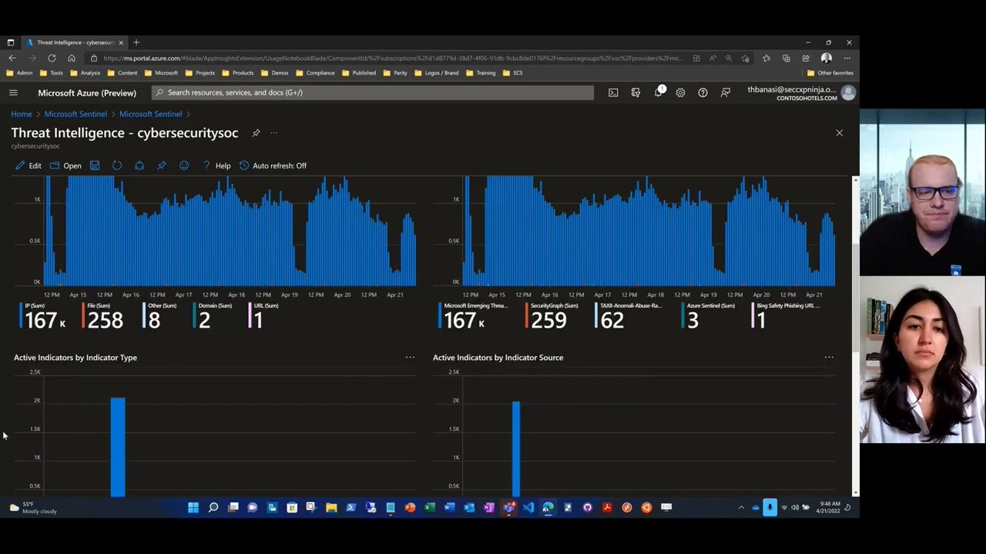Image resolution: width=986 pixels, height=554 pixels.
Task: Pin the Threat Intelligence blade to dashboard
Action: click(256, 133)
